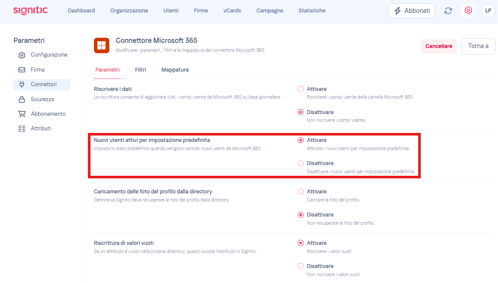This screenshot has width=498, height=283.
Task: Click the Riscrittura di valori vuoti label
Action: pyautogui.click(x=124, y=243)
